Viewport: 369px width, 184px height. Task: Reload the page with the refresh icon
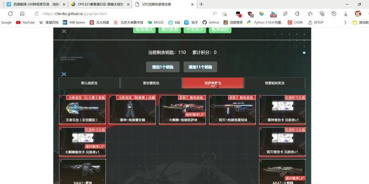point(10,14)
